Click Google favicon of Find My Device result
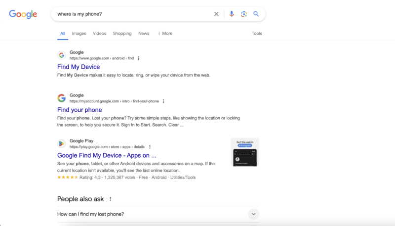395x226 pixels. (61, 55)
